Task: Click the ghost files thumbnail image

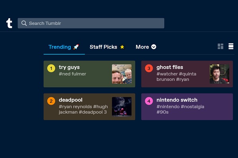Action: [219, 74]
